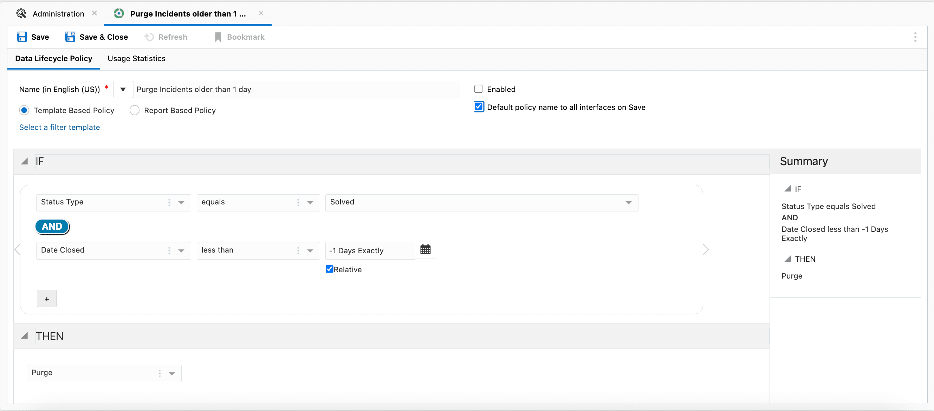
Task: Open the Purge action dropdown
Action: 172,373
